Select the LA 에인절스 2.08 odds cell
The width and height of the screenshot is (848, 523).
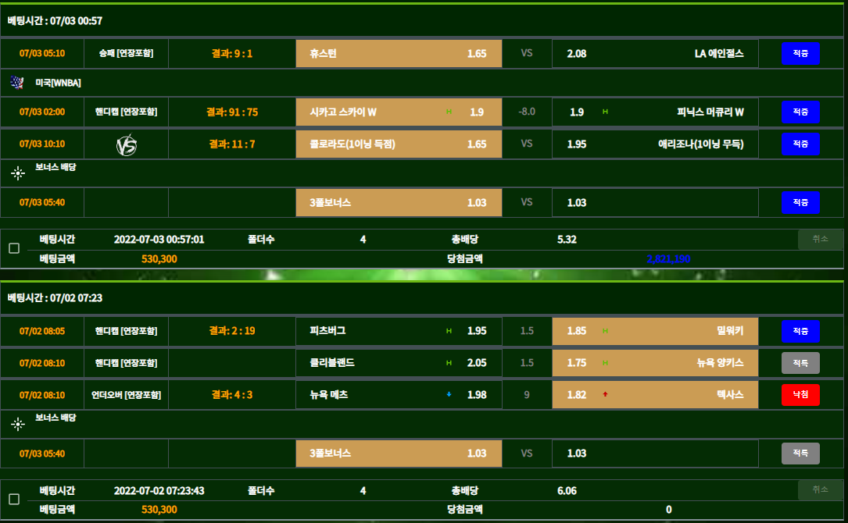click(655, 53)
